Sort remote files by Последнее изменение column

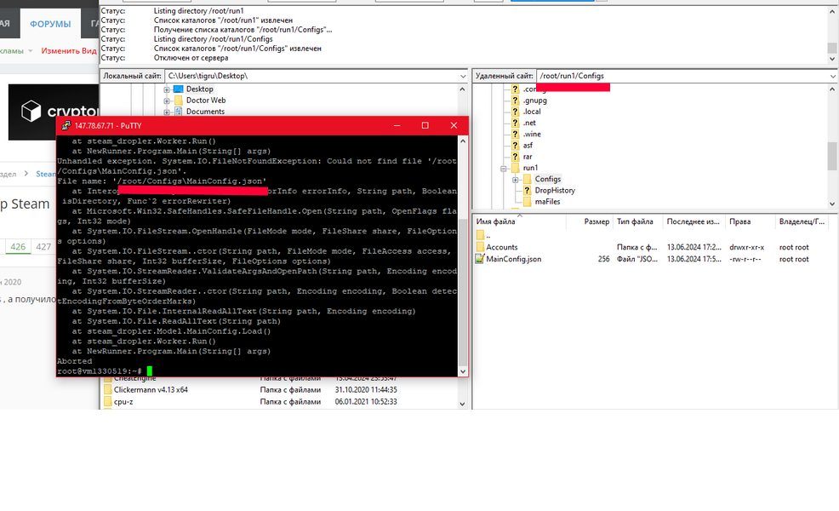tap(694, 221)
